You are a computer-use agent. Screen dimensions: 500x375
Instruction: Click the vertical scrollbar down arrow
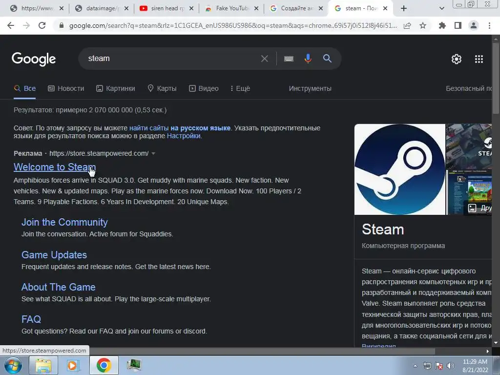[x=496, y=343]
